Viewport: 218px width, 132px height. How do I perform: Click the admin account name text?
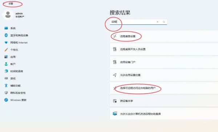click(x=19, y=13)
